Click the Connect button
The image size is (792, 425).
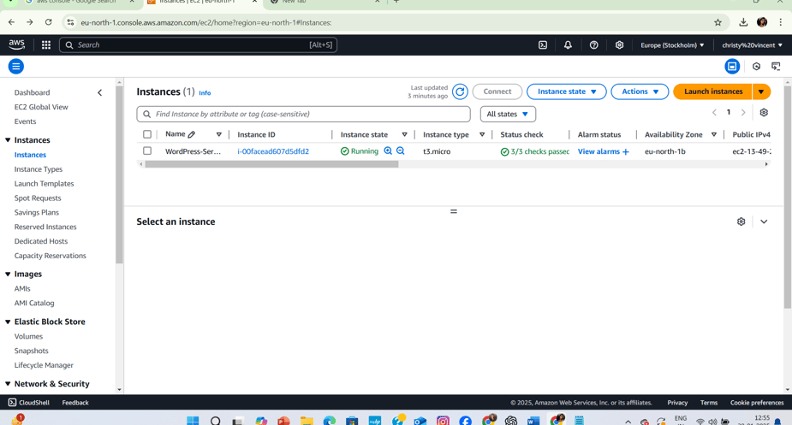[497, 91]
